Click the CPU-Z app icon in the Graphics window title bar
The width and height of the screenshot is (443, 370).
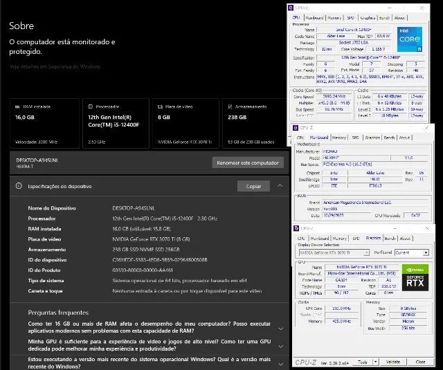[296, 228]
